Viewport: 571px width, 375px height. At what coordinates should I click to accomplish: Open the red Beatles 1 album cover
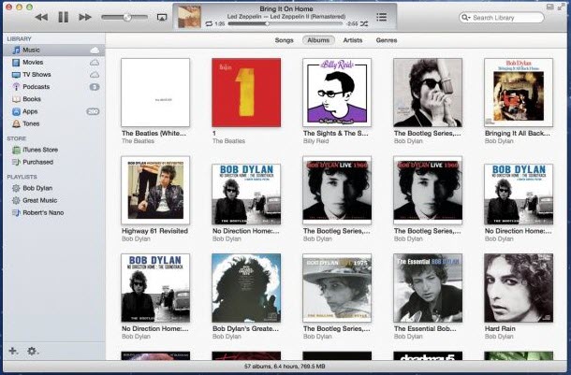[246, 93]
